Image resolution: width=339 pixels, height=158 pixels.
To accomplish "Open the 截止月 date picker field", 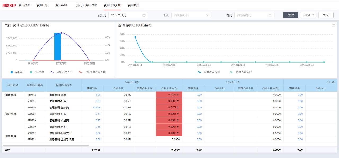I will (x=128, y=15).
